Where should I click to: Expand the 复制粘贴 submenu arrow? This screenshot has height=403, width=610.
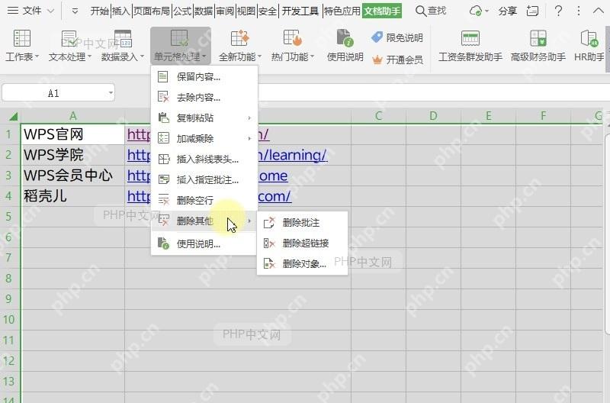249,118
